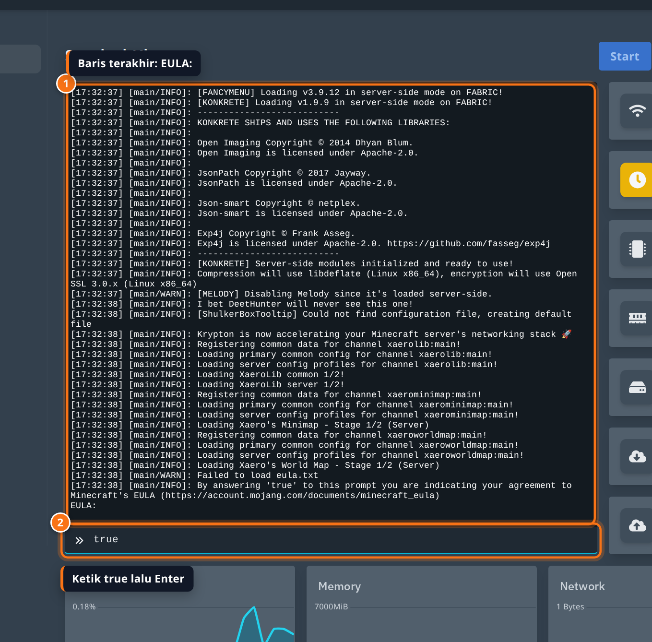Select the 0.18% CPU usage value
Viewport: 652px width, 642px height.
tap(84, 606)
